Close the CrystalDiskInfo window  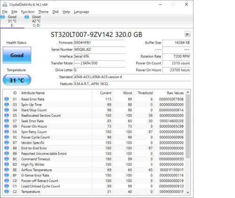(187, 4)
